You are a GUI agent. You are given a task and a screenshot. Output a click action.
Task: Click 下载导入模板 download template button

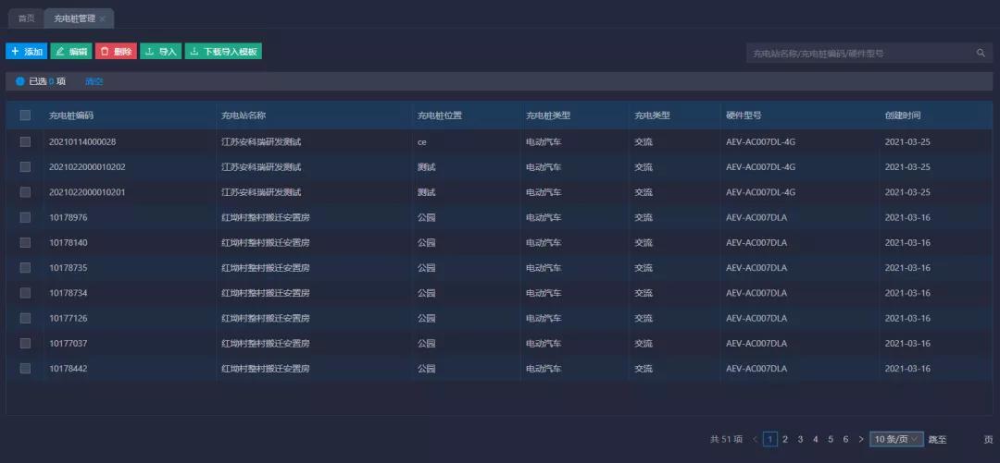pyautogui.click(x=223, y=52)
